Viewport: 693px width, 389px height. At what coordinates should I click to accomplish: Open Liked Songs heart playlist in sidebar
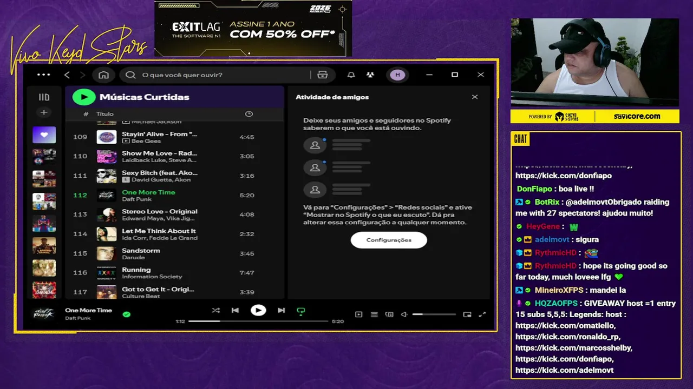44,135
